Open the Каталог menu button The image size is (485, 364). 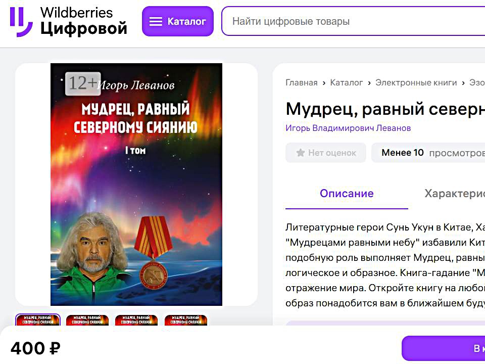pyautogui.click(x=178, y=21)
